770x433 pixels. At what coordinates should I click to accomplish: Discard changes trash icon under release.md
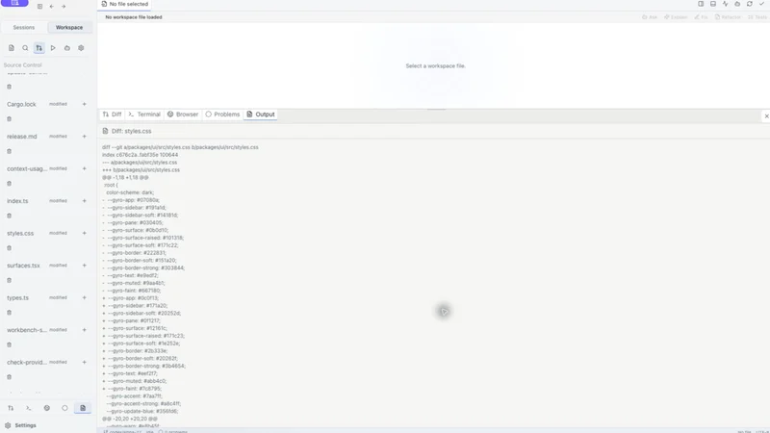[9, 151]
